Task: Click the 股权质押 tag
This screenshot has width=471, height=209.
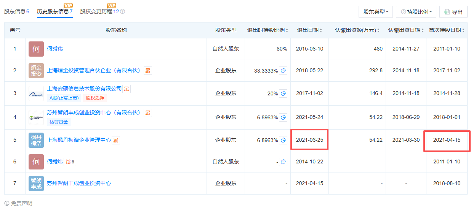Action: [96, 98]
